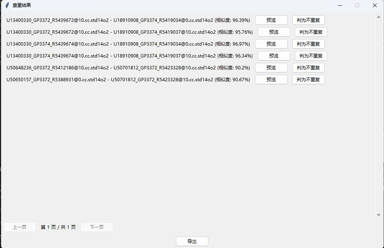The width and height of the screenshot is (384, 248).
Task: Go to next page with 下一页
Action: (97, 227)
